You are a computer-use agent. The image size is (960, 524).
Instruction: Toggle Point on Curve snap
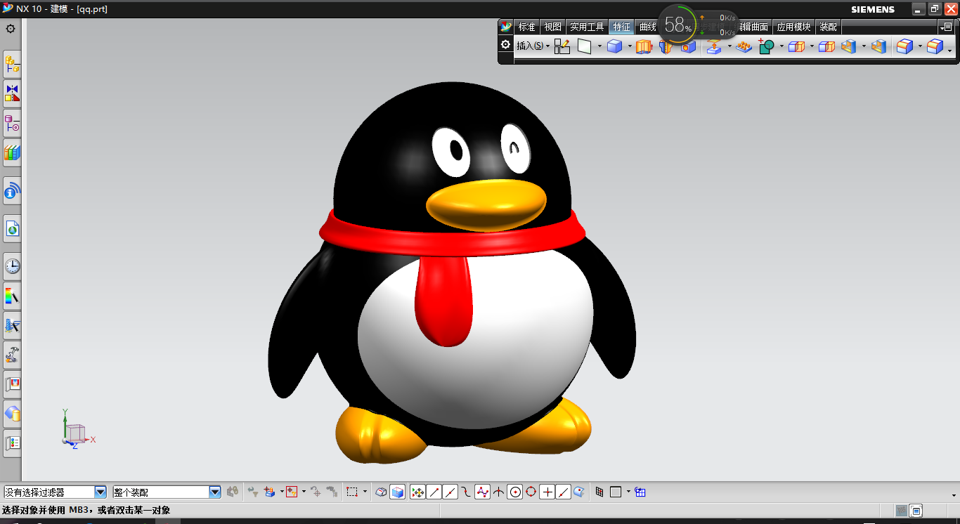[x=564, y=492]
